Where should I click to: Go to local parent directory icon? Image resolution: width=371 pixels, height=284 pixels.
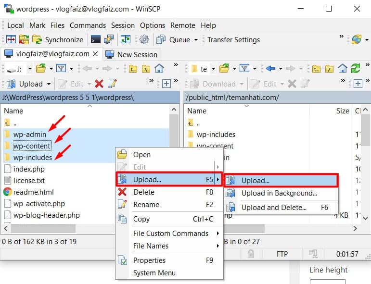pos(133,69)
